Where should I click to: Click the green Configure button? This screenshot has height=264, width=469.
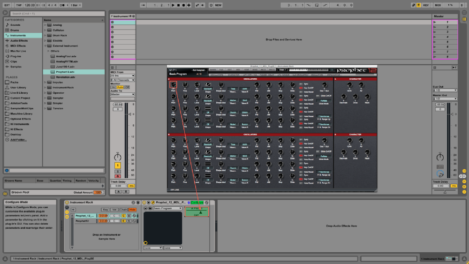(x=197, y=203)
